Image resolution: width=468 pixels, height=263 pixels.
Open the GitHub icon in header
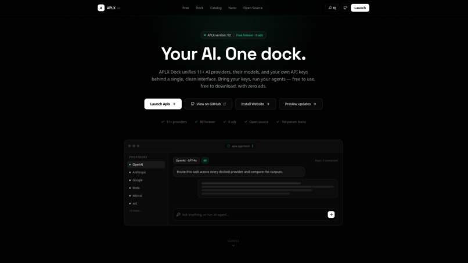coord(345,8)
